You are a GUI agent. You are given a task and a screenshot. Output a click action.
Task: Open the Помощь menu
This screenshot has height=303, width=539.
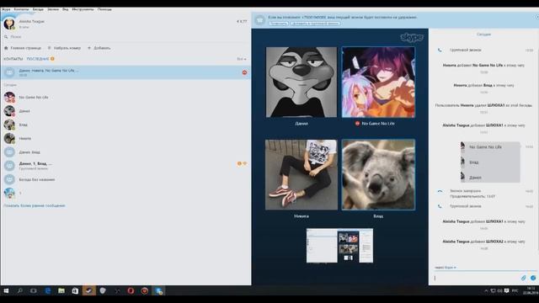click(104, 9)
